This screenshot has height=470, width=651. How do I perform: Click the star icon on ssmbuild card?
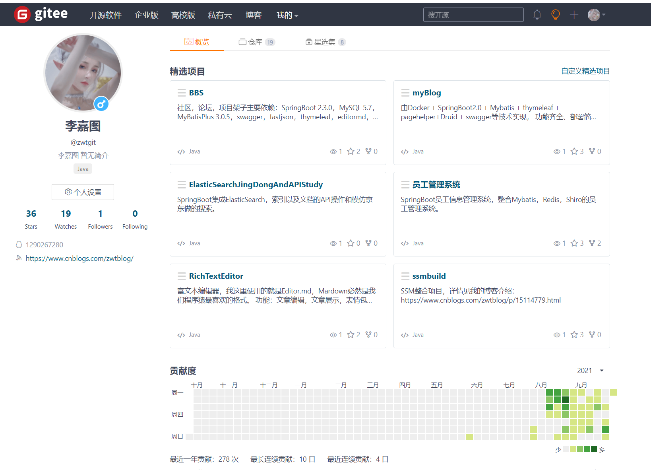pos(574,335)
